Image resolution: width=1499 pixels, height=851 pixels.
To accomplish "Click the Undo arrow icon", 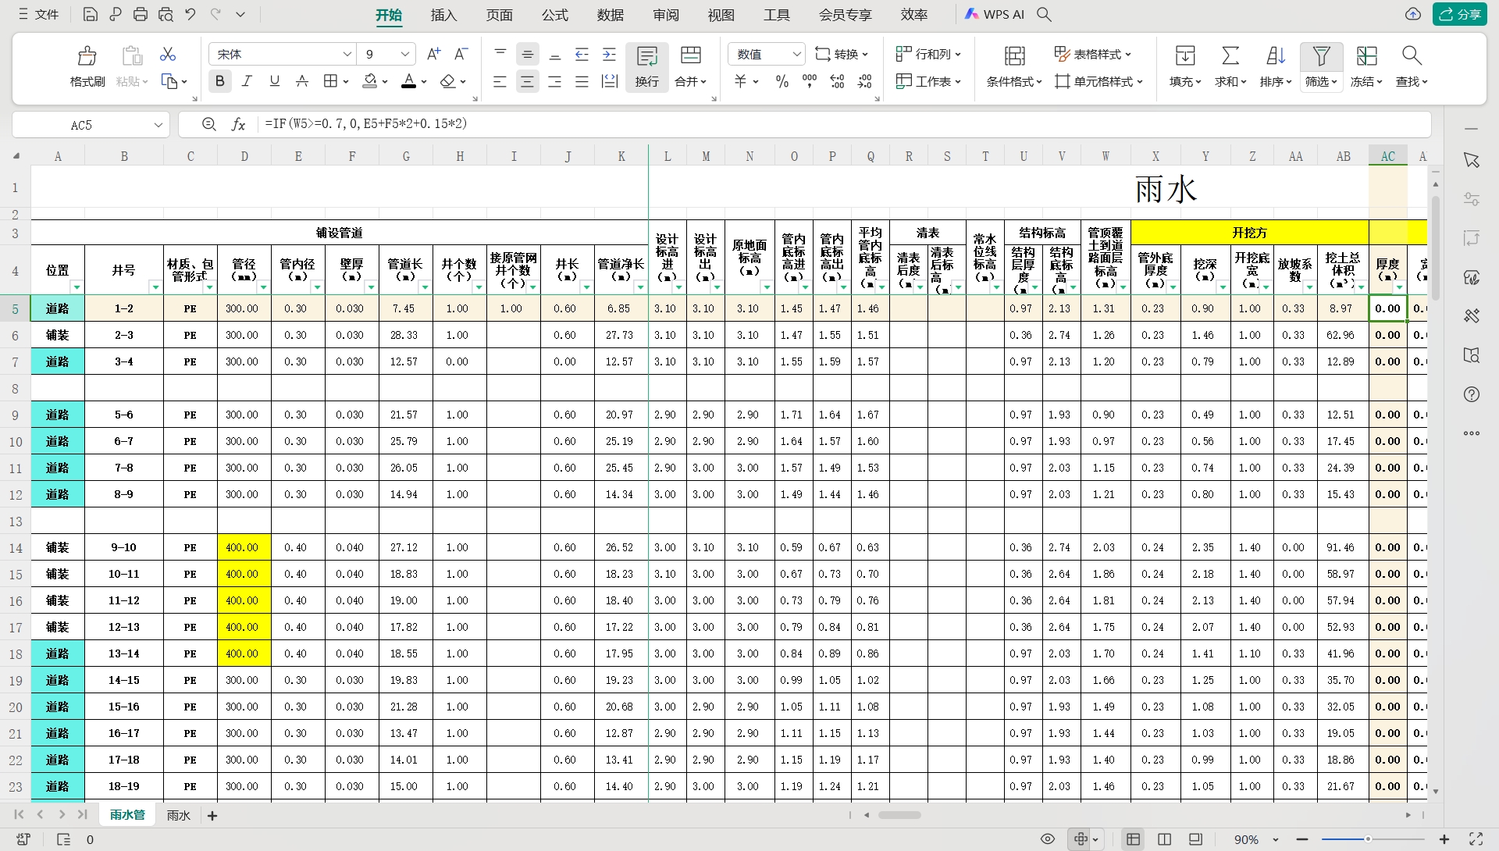I will [190, 14].
